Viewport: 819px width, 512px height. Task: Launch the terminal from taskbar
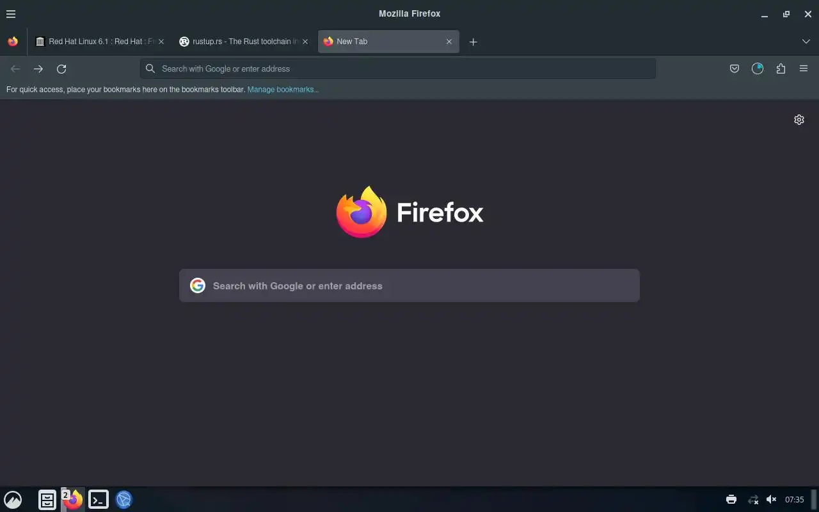[x=99, y=500]
